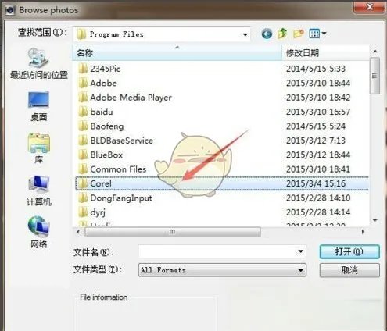387x331 pixels.
Task: Click the Corel folder name
Action: click(x=101, y=183)
